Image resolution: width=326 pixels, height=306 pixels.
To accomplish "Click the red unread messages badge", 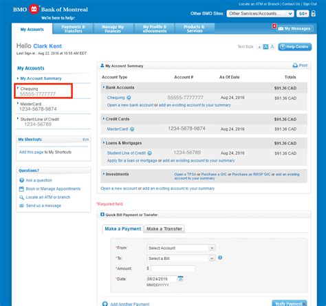I will pos(274,26).
